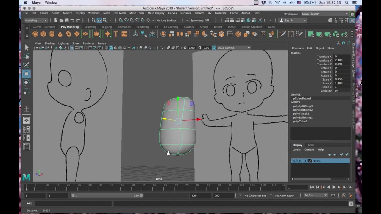Open the Workspace Maya Classic dropdown

(x=324, y=14)
